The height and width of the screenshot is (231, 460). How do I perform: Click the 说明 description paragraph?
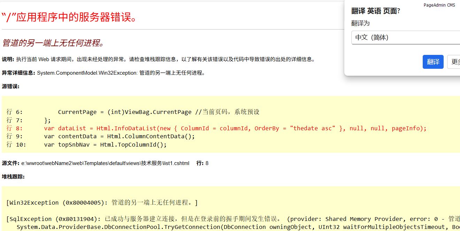tap(158, 59)
